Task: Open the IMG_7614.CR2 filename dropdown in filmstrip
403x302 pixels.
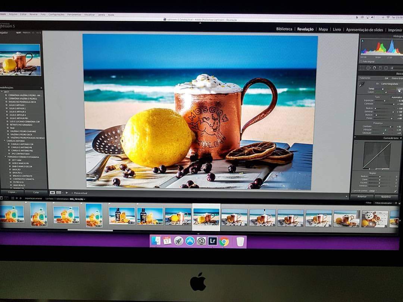Action: coord(77,199)
